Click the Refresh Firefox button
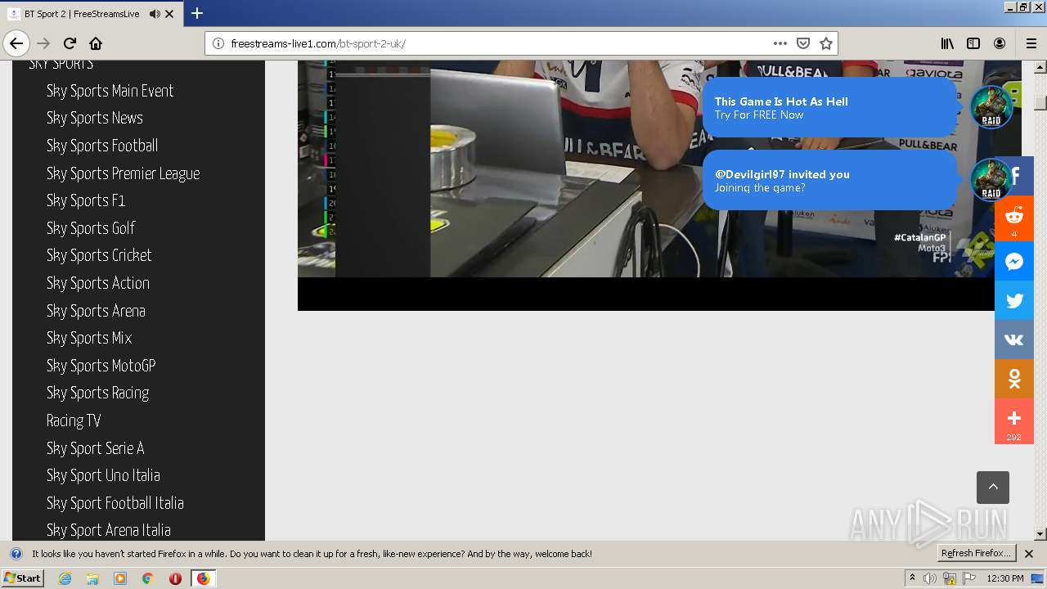1047x589 pixels. [x=976, y=554]
